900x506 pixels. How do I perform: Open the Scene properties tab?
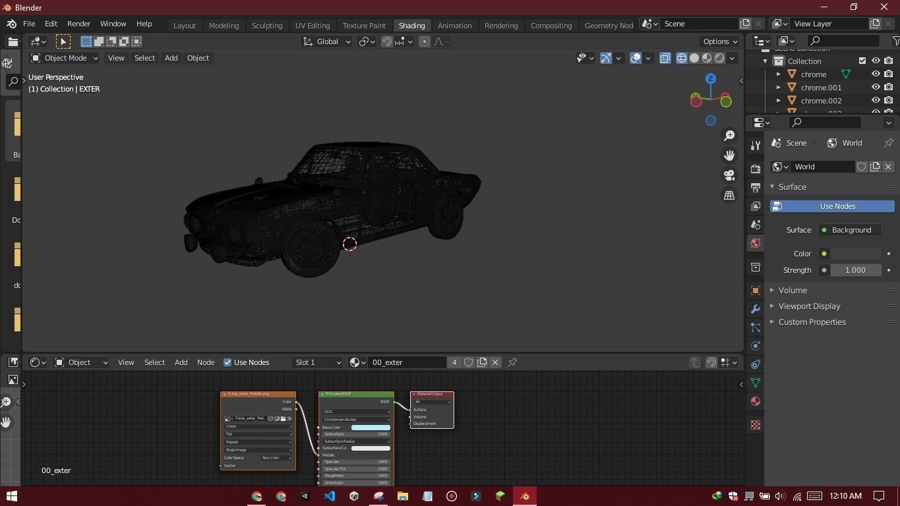pos(756,225)
